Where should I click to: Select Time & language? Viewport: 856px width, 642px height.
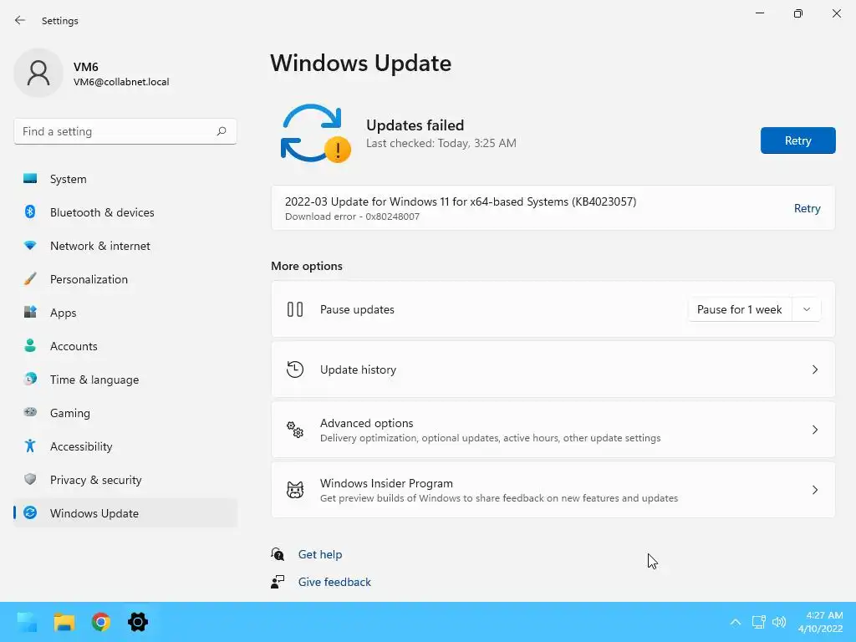coord(125,379)
